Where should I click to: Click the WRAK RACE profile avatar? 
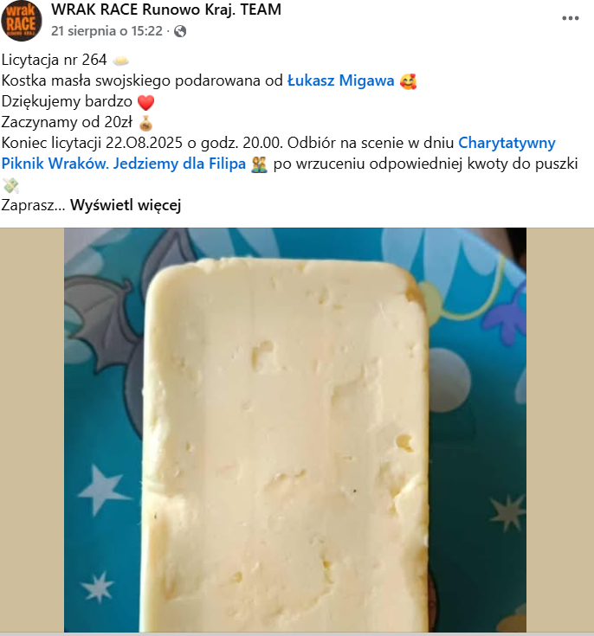pyautogui.click(x=21, y=21)
